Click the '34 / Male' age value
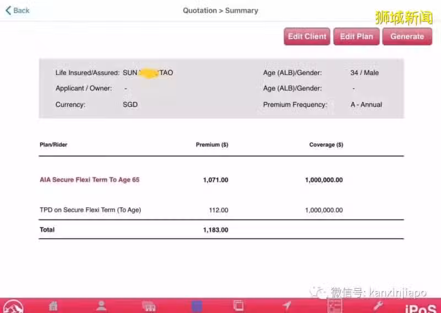The height and width of the screenshot is (313, 441). (364, 73)
